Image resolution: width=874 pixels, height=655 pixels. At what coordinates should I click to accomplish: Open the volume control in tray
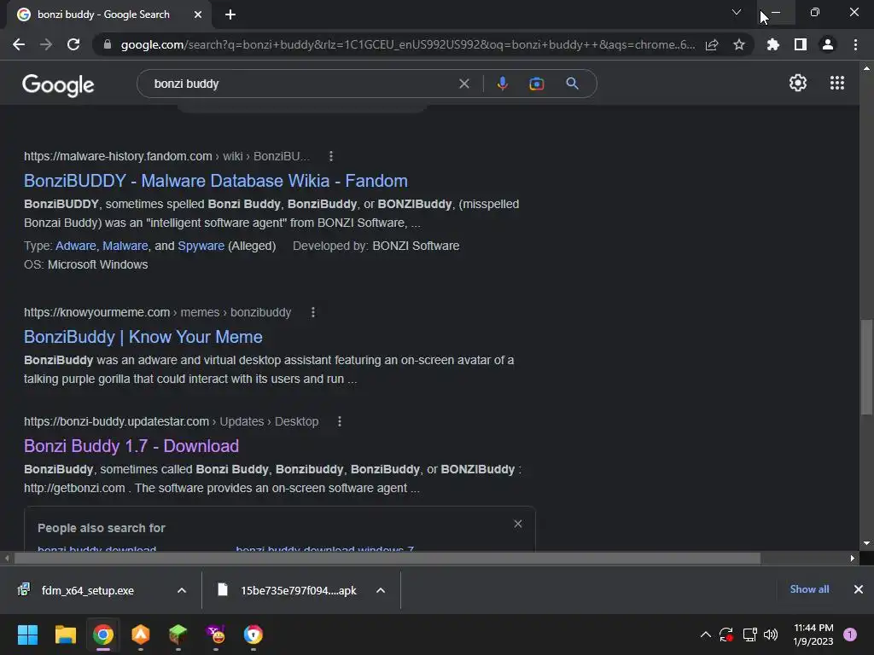click(771, 635)
